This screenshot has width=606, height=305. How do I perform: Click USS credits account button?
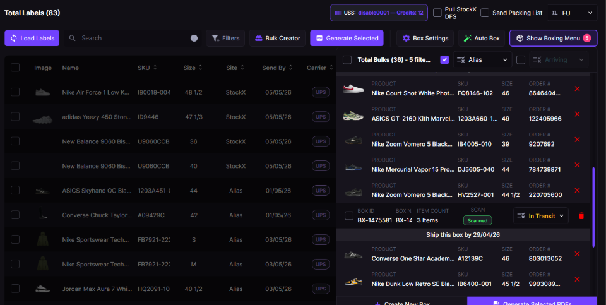(379, 13)
